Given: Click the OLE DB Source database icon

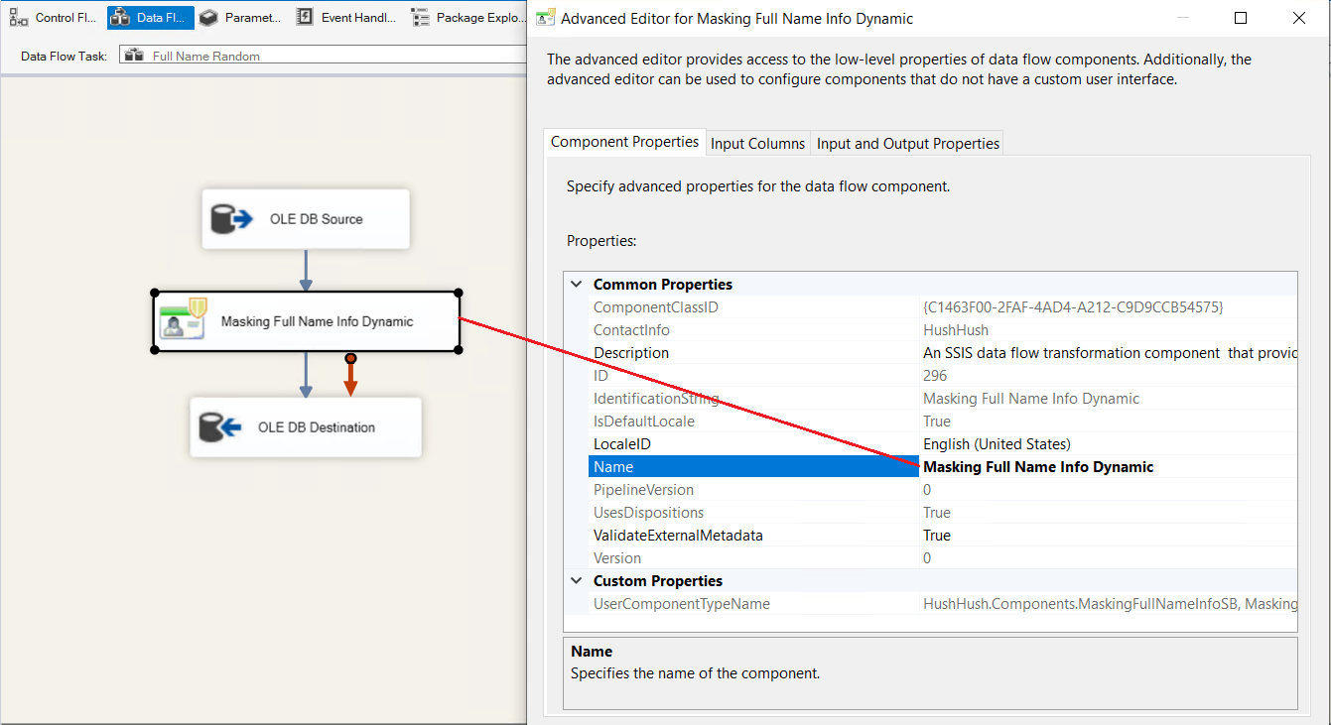Looking at the screenshot, I should [229, 218].
